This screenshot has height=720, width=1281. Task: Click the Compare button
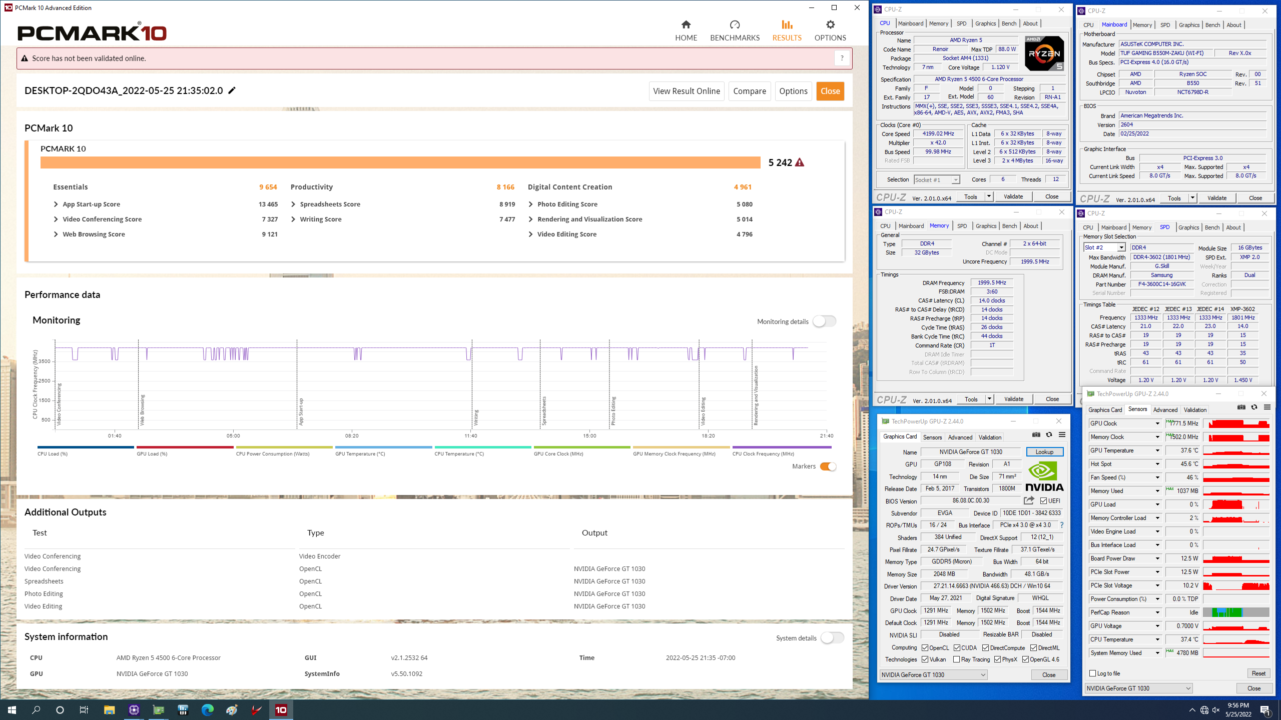pos(750,91)
